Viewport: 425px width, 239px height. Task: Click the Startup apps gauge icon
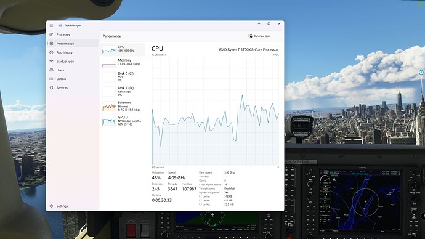click(x=51, y=61)
